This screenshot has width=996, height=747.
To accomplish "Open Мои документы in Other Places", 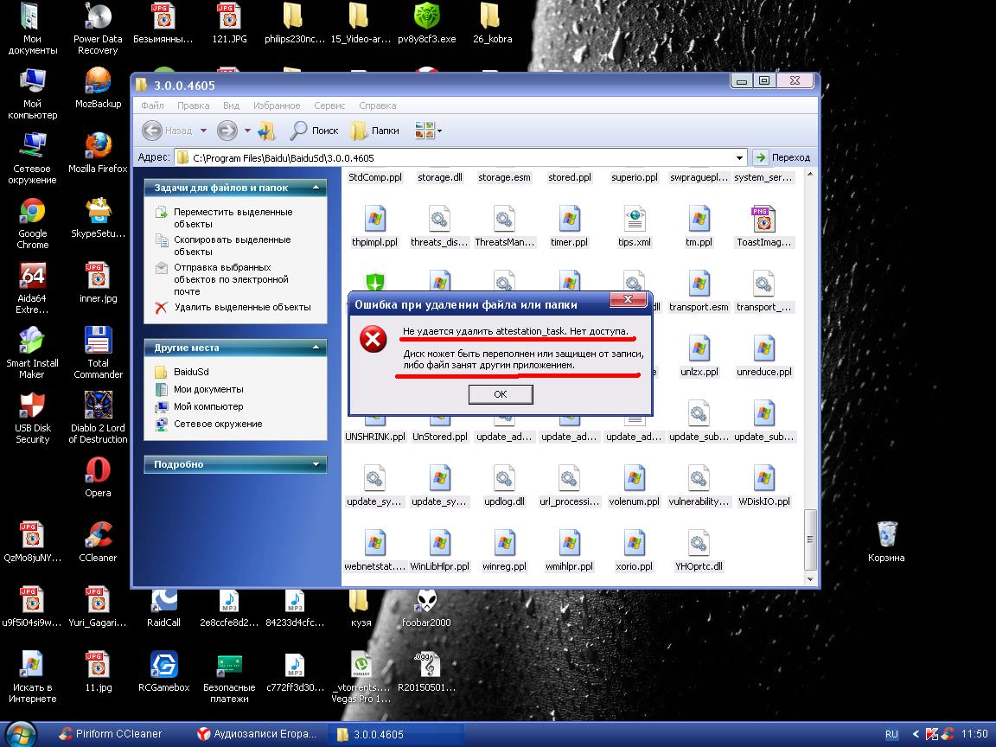I will (x=207, y=389).
